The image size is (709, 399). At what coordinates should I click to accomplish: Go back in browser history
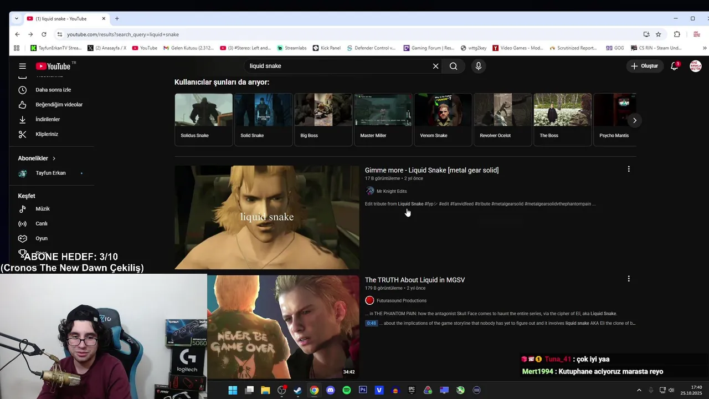click(17, 34)
